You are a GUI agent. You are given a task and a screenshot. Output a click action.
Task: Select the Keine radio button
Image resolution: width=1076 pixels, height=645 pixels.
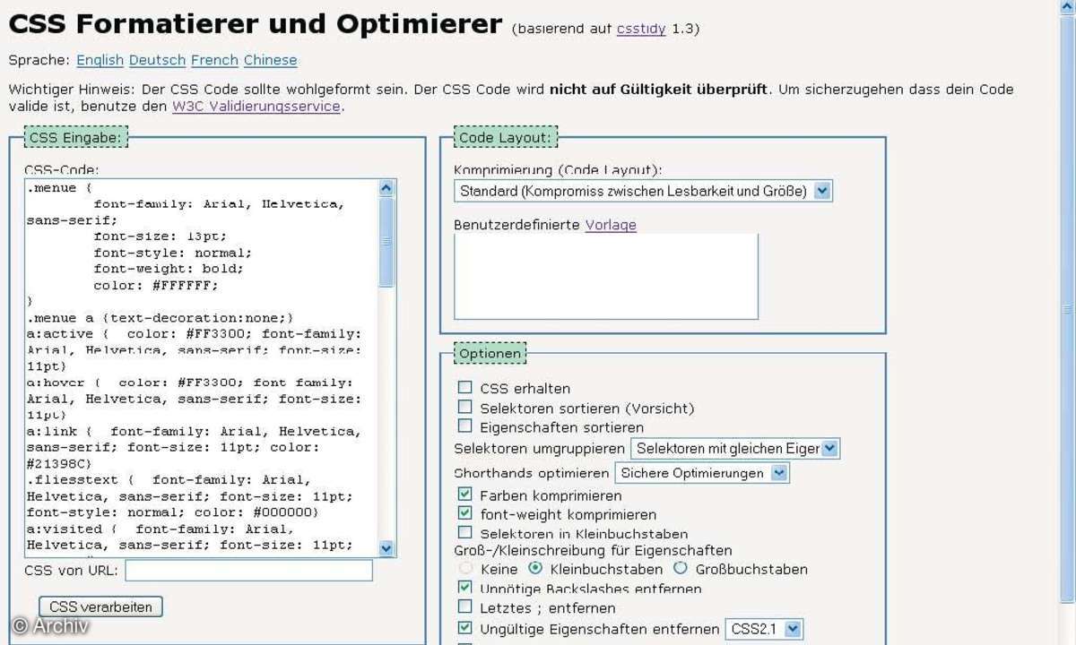click(465, 569)
